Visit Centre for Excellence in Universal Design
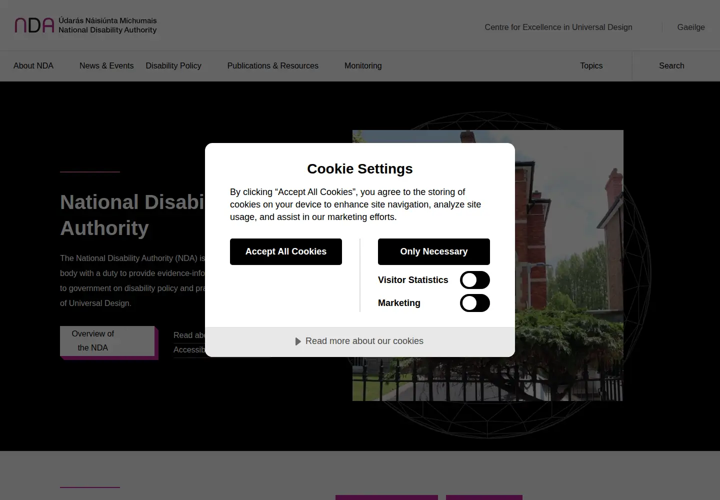The height and width of the screenshot is (500, 720). pos(558,27)
